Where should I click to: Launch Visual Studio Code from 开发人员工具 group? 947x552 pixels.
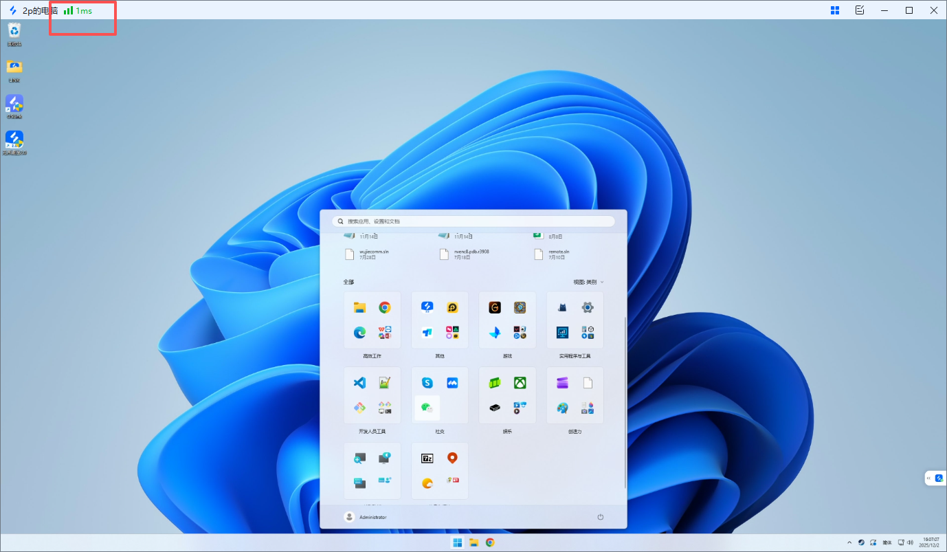click(x=359, y=383)
